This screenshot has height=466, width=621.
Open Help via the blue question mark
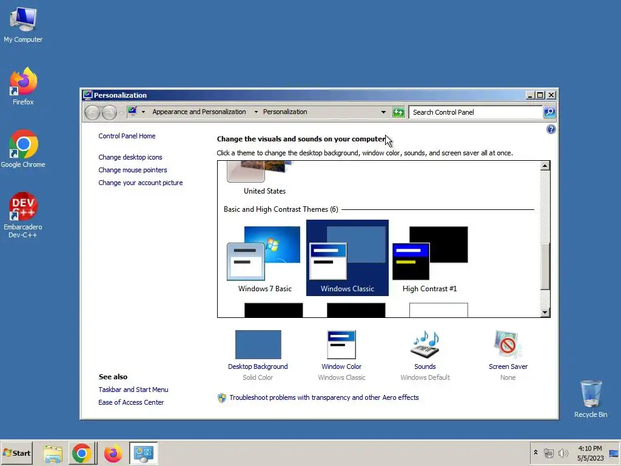tap(551, 129)
